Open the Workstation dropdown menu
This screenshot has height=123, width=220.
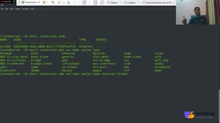[x=31, y=2]
